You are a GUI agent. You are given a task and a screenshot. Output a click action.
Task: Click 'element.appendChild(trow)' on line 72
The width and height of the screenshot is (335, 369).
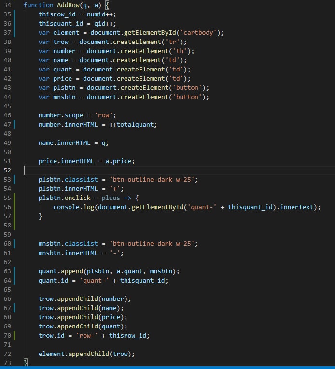click(84, 354)
